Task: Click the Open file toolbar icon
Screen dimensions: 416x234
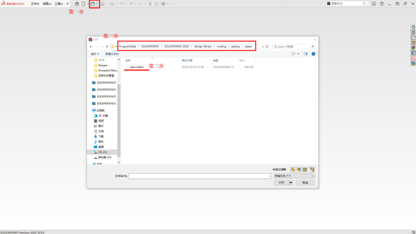Action: 93,4
